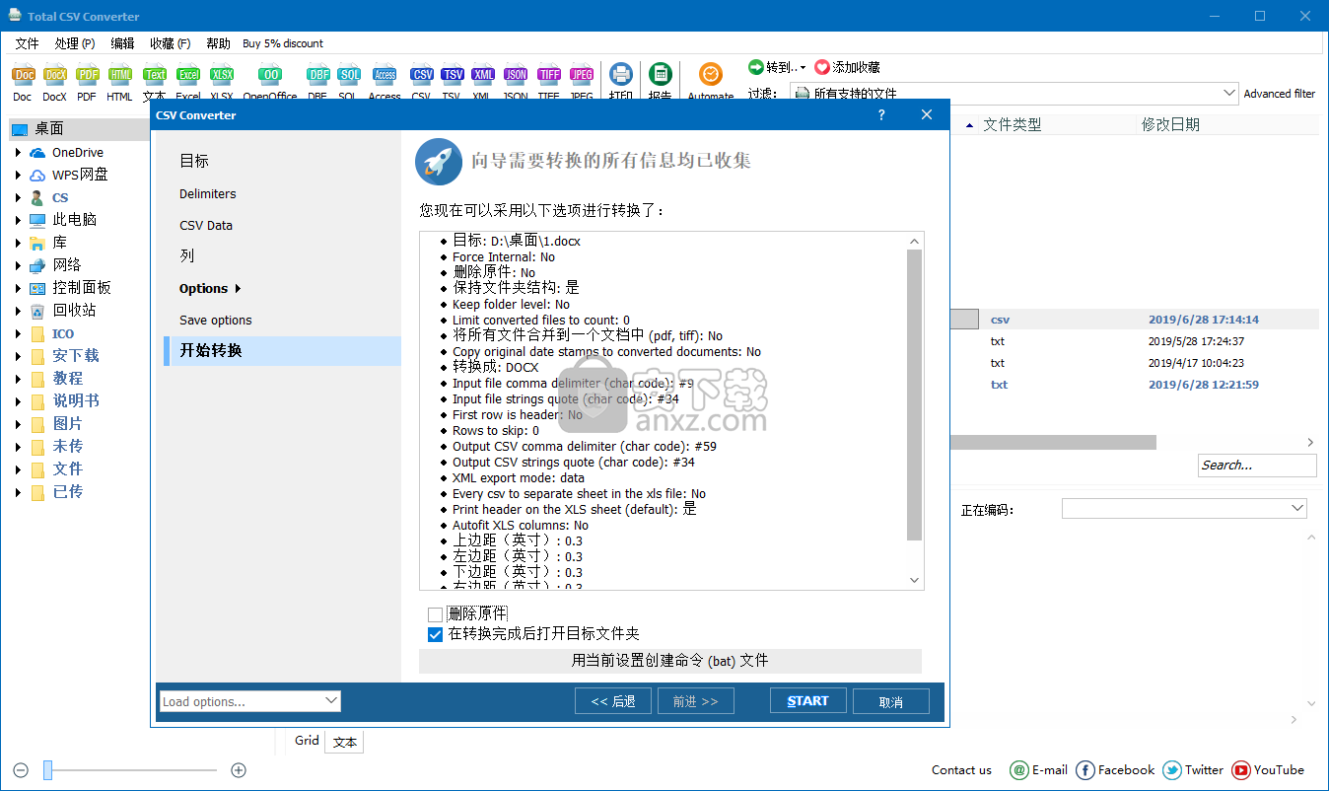
Task: Click the Automate clock icon
Action: [711, 74]
